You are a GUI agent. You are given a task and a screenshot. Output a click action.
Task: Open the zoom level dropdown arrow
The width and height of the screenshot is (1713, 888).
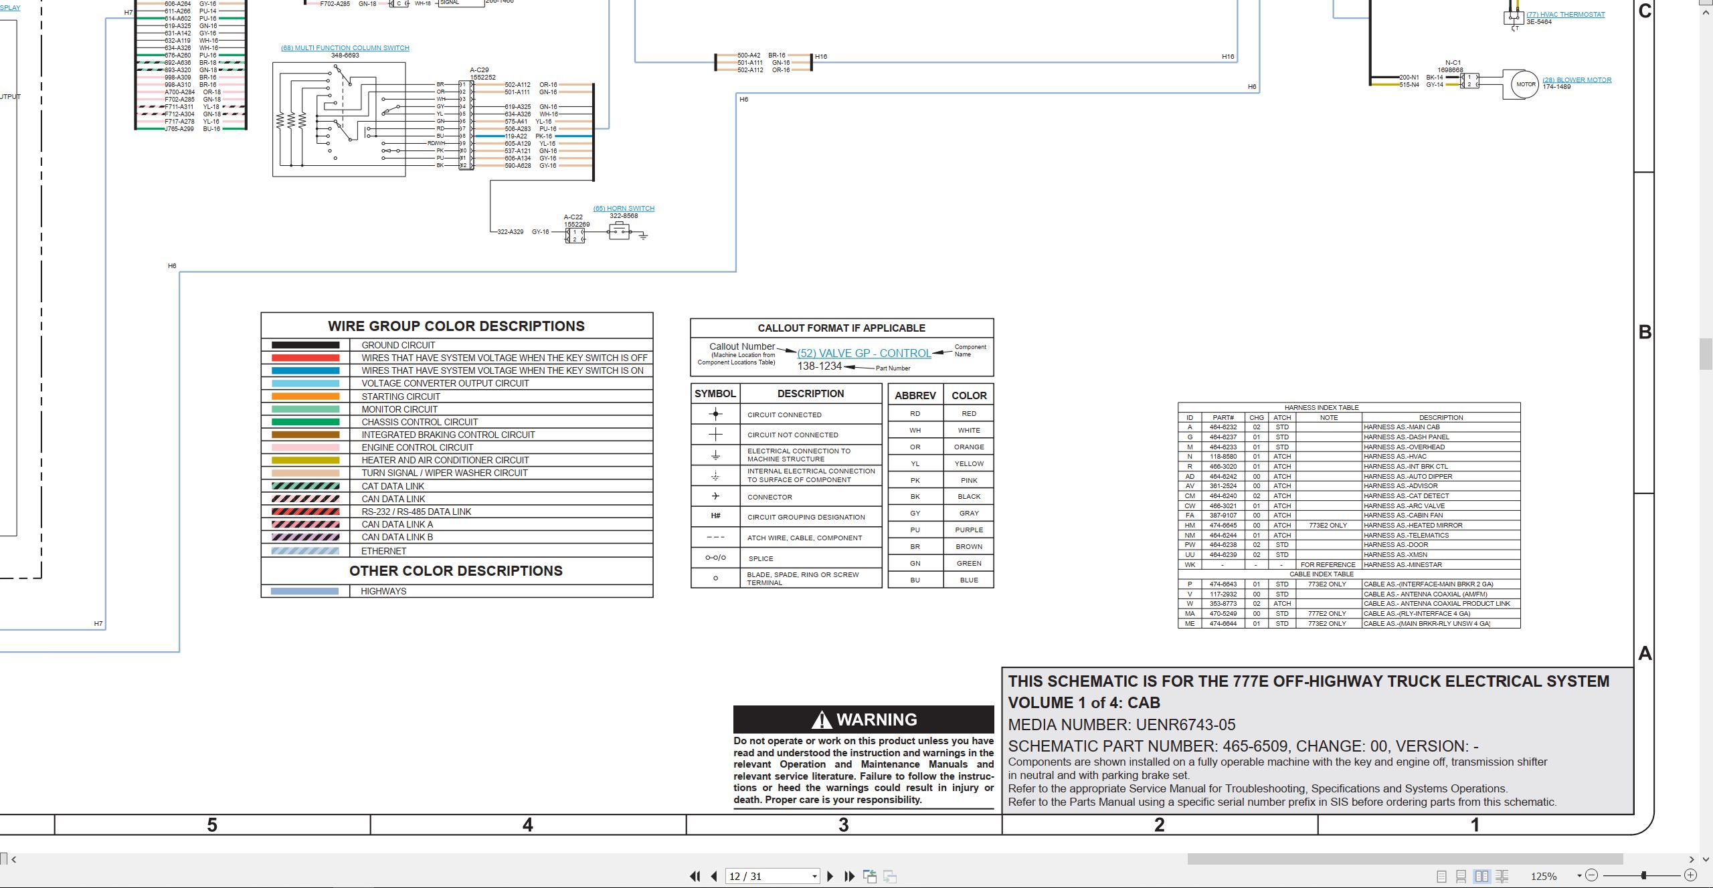coord(1579,876)
